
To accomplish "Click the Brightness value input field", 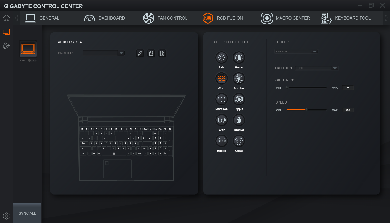I will (348, 88).
